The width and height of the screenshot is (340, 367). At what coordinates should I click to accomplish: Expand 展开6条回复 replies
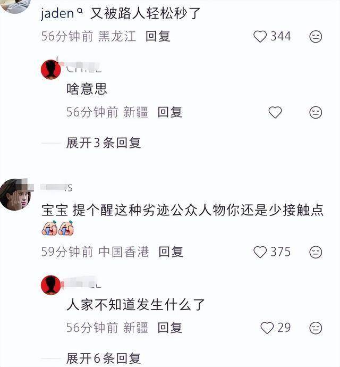104,358
